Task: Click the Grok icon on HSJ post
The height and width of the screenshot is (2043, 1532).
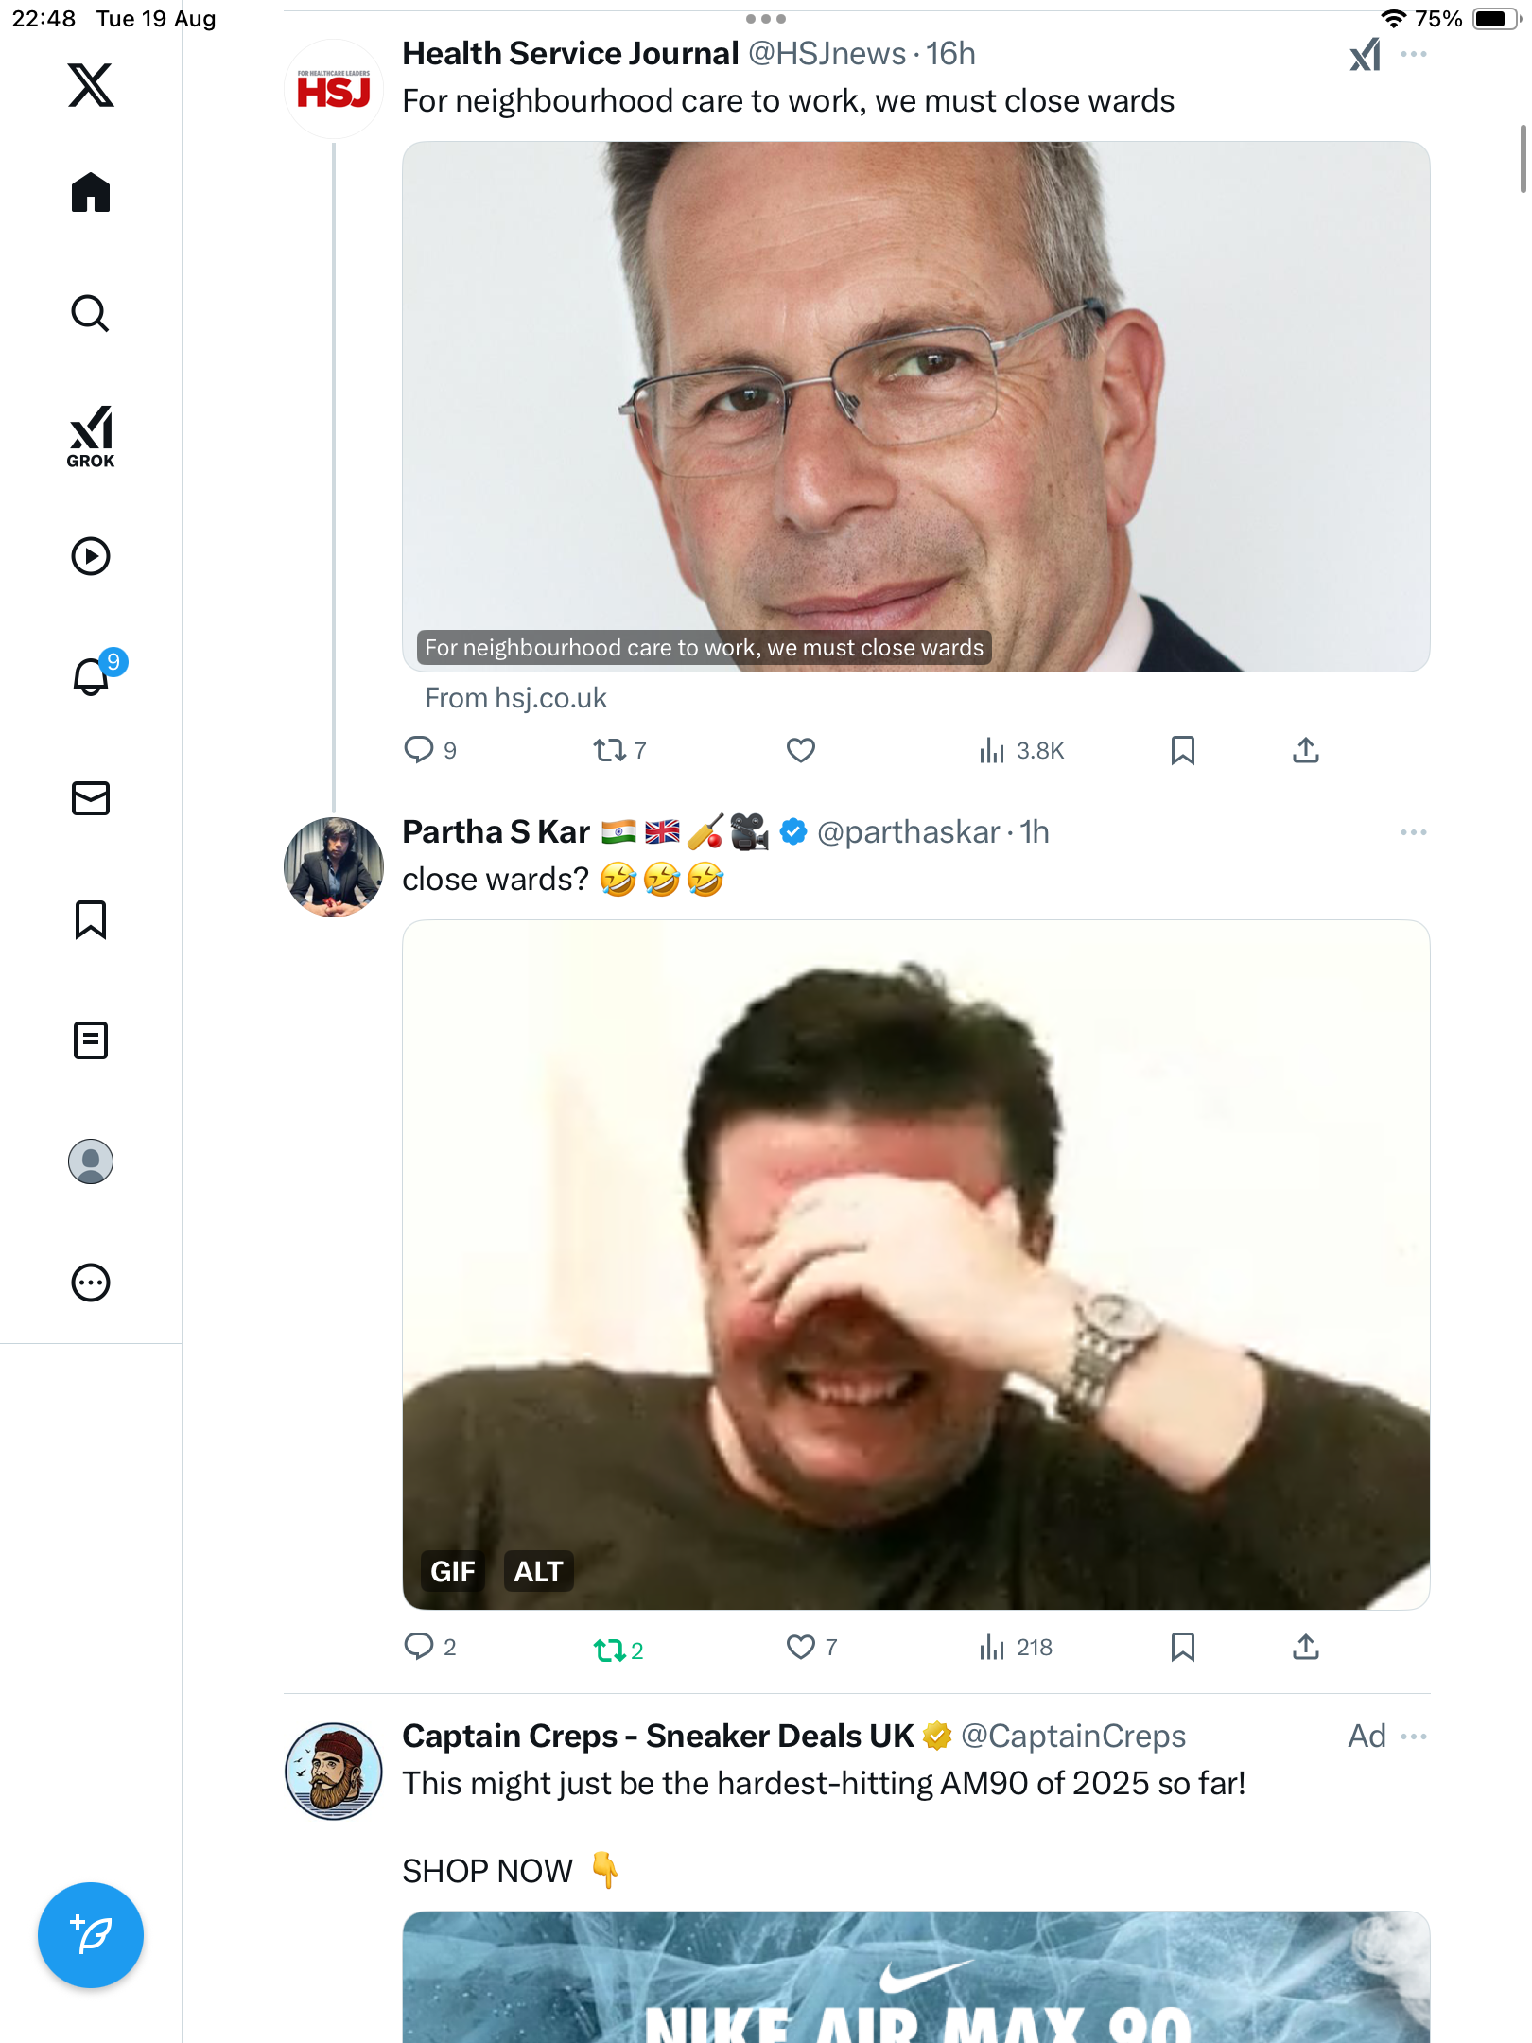Action: [x=1365, y=55]
